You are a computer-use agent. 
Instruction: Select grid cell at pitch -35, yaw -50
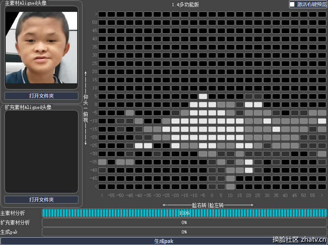tap(121, 162)
